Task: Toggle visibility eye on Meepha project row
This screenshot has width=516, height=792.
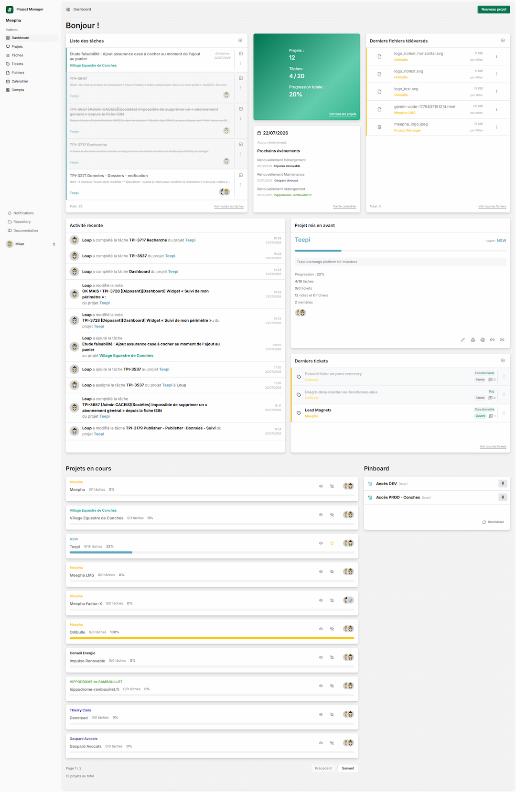Action: pyautogui.click(x=321, y=486)
